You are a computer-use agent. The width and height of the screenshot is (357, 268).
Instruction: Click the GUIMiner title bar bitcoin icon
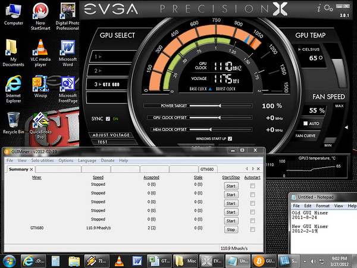[7, 152]
